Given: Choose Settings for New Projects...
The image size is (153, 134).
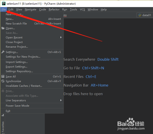Looking at the screenshot, I should 32,57.
